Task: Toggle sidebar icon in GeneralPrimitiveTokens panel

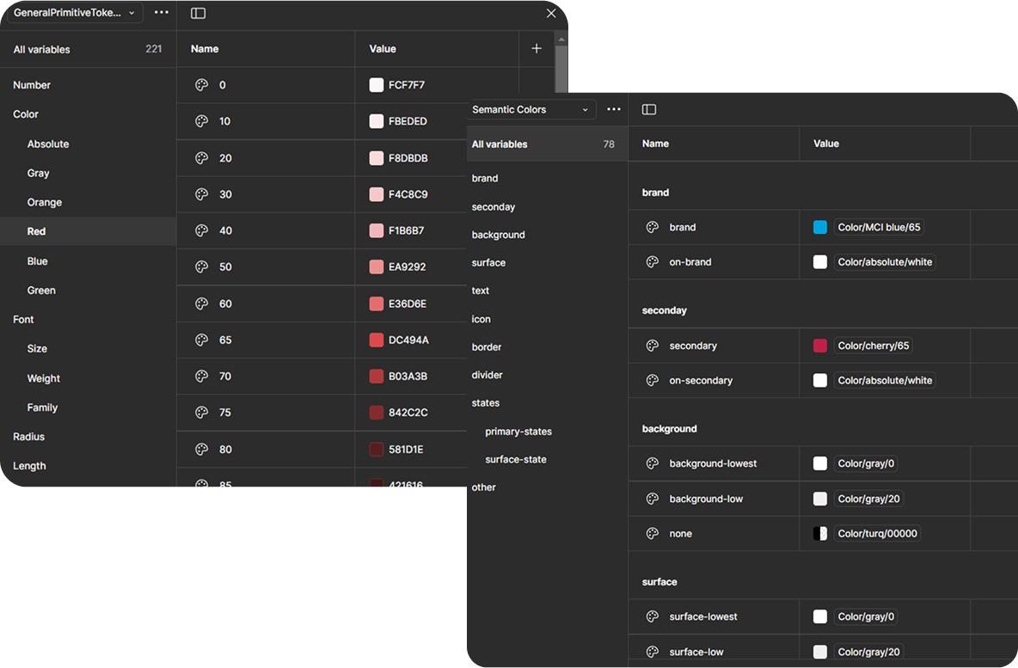Action: [x=198, y=13]
